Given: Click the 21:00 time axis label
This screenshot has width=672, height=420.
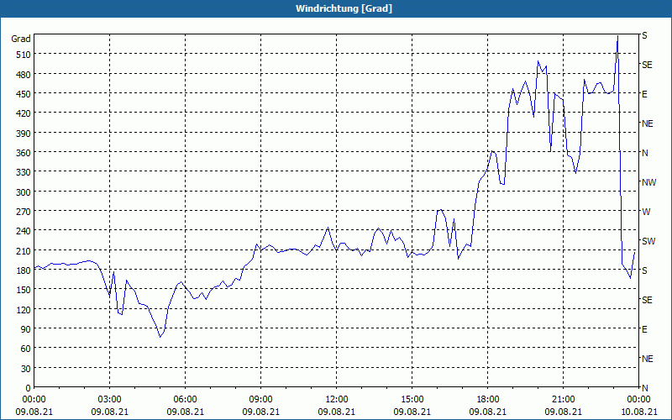Looking at the screenshot, I should pos(563,400).
